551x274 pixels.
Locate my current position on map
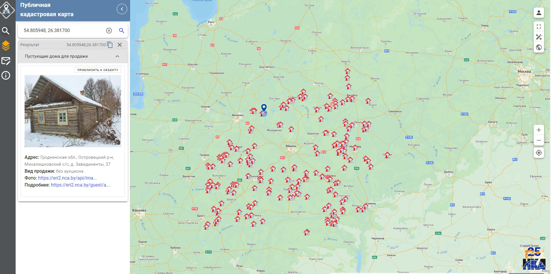(539, 153)
